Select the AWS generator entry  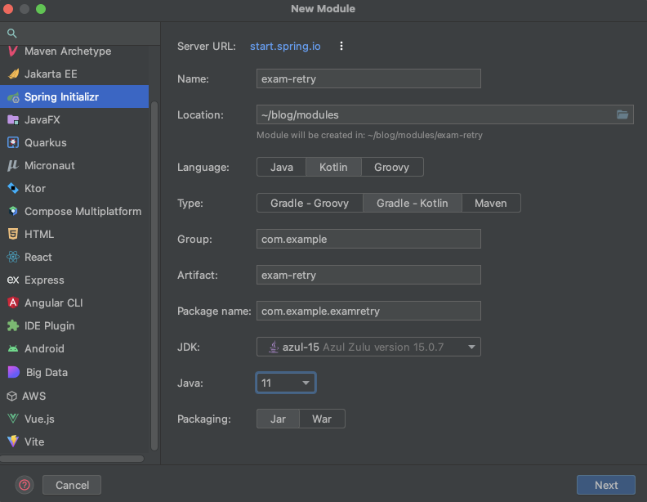tap(74, 397)
